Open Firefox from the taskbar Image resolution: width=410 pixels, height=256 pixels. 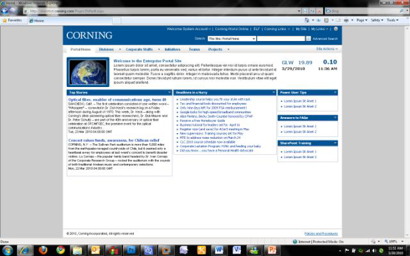point(43,250)
